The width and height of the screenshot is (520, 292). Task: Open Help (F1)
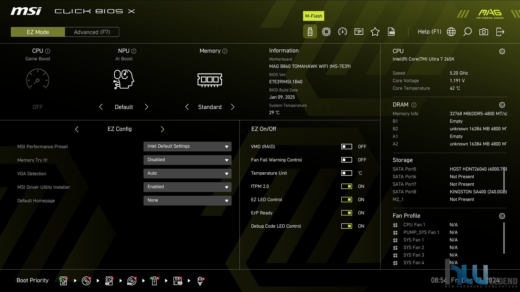click(429, 32)
